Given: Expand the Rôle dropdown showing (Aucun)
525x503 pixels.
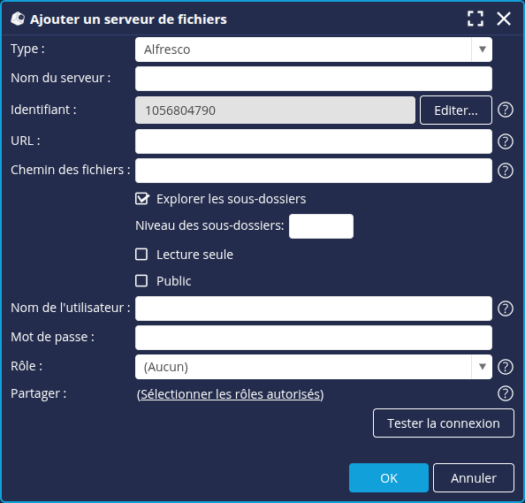Looking at the screenshot, I should tap(314, 367).
